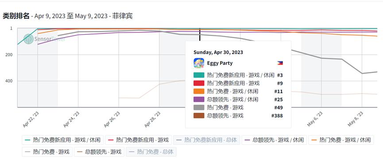Click Eggy Party app icon in tooltip
The image size is (383, 159).
click(199, 63)
